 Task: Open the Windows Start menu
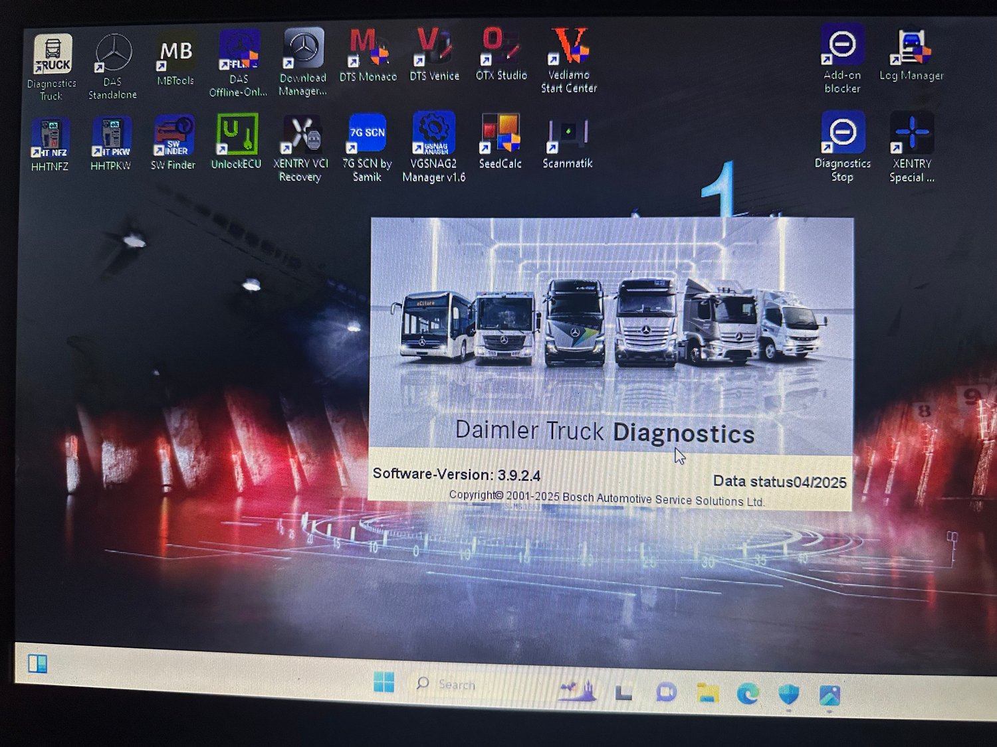coord(384,682)
